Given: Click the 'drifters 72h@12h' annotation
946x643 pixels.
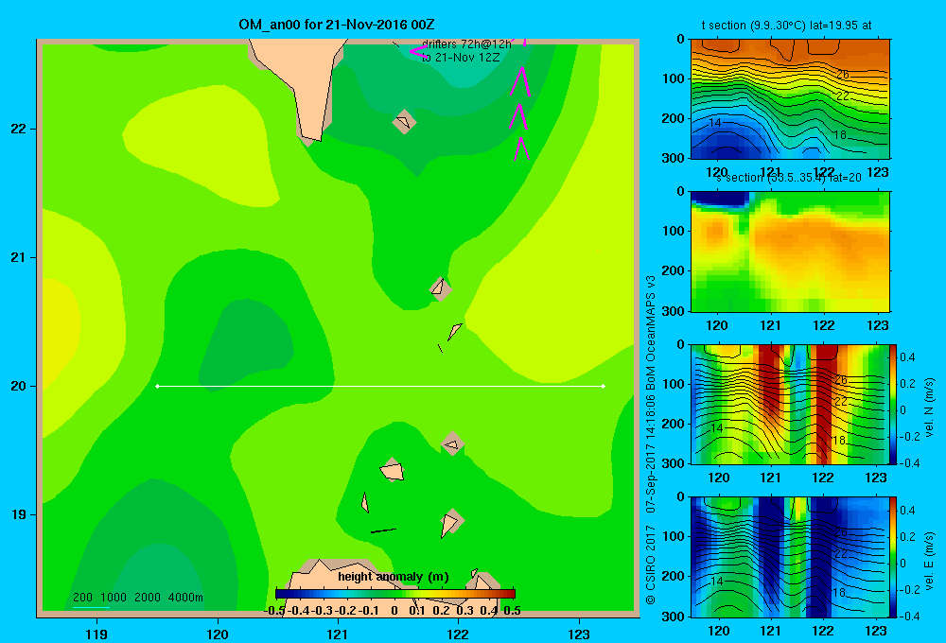Looking at the screenshot, I should point(466,44).
